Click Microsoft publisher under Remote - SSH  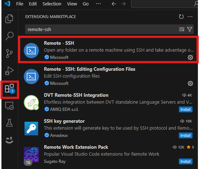[59, 57]
